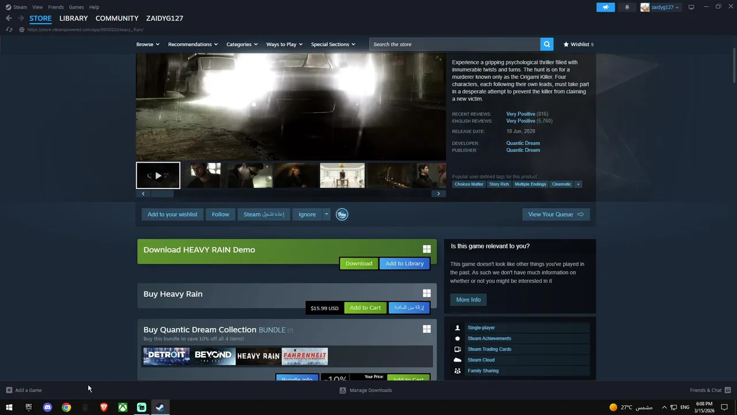Go forward with the navigation arrow

click(21, 18)
